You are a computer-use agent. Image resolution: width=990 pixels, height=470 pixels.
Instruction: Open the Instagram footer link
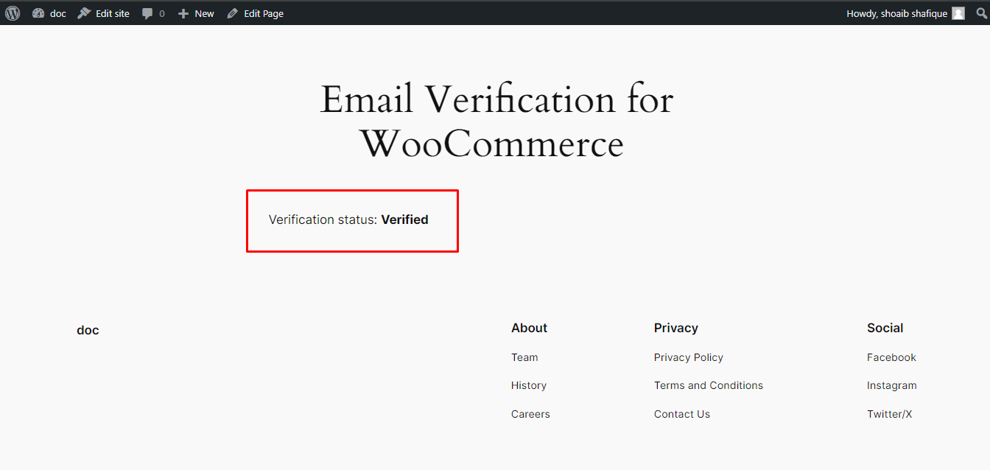(892, 385)
